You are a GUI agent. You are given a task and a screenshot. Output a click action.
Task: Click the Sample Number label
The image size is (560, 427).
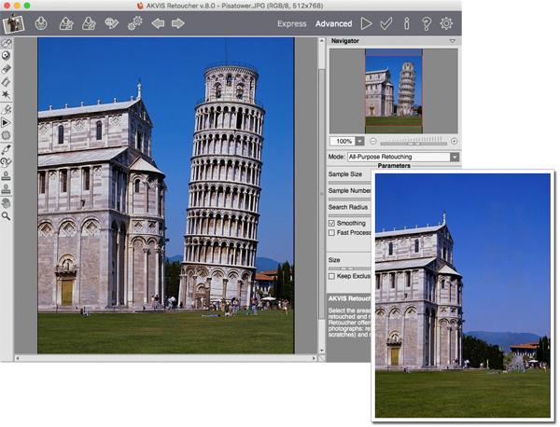[x=350, y=190]
